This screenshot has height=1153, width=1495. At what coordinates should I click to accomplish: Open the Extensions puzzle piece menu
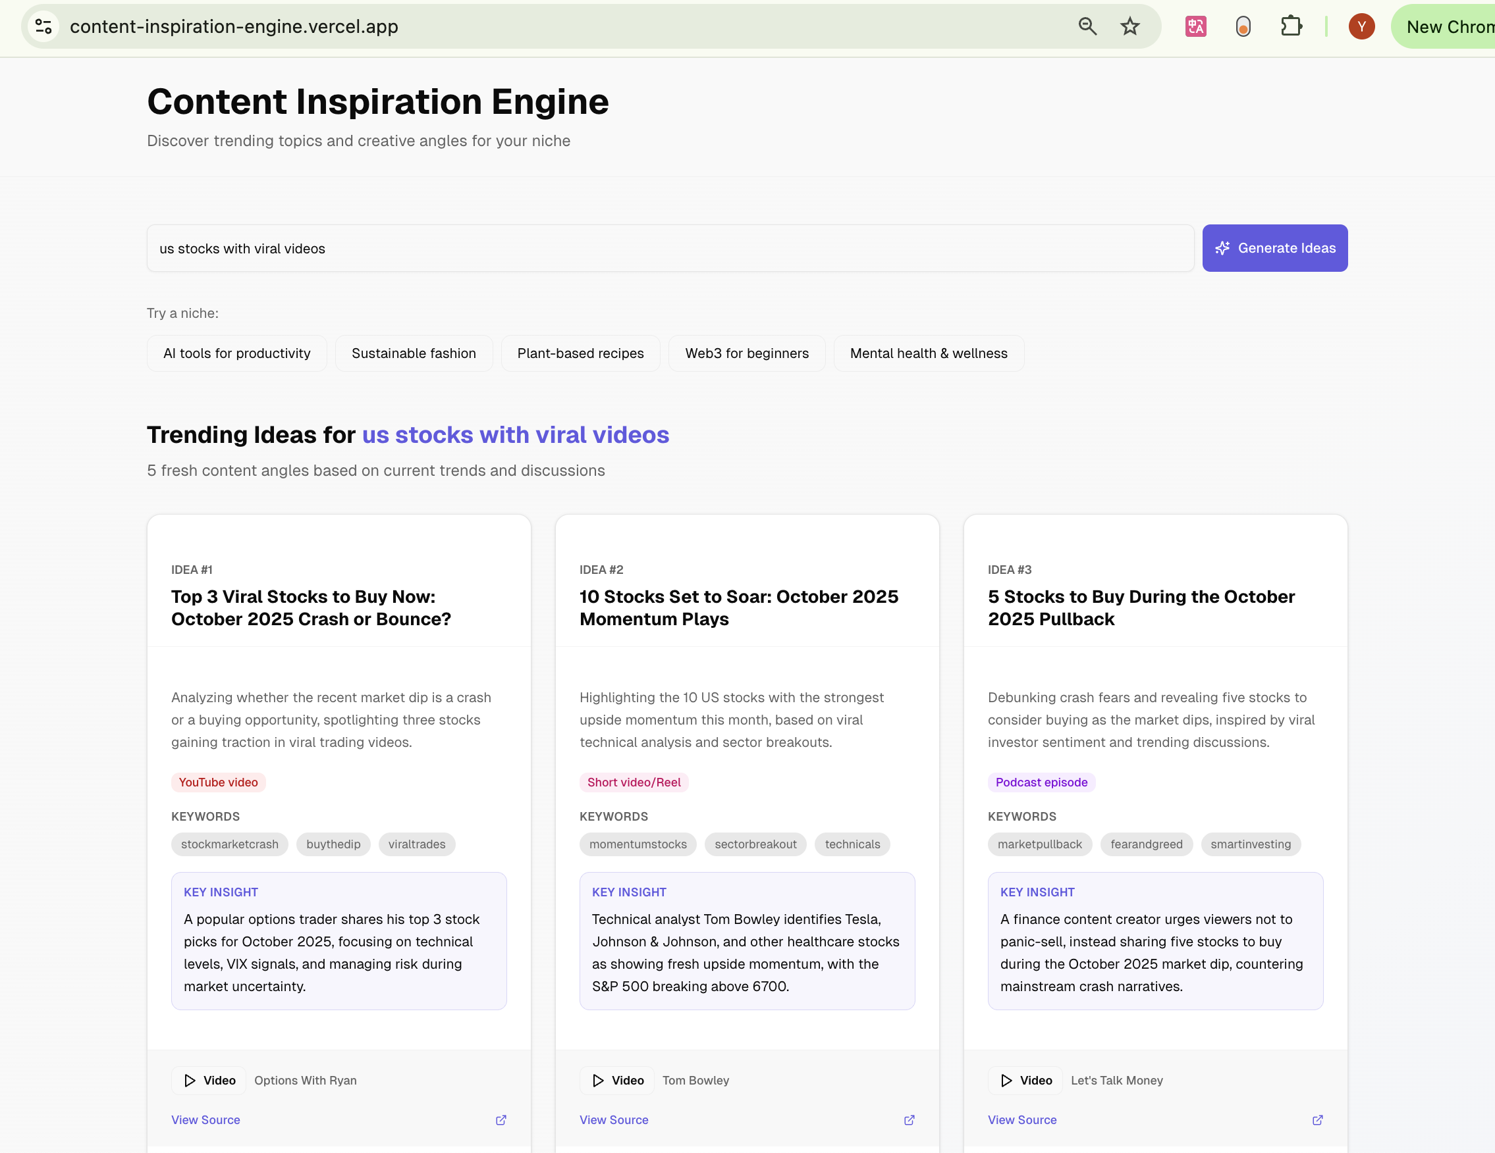pyautogui.click(x=1290, y=27)
